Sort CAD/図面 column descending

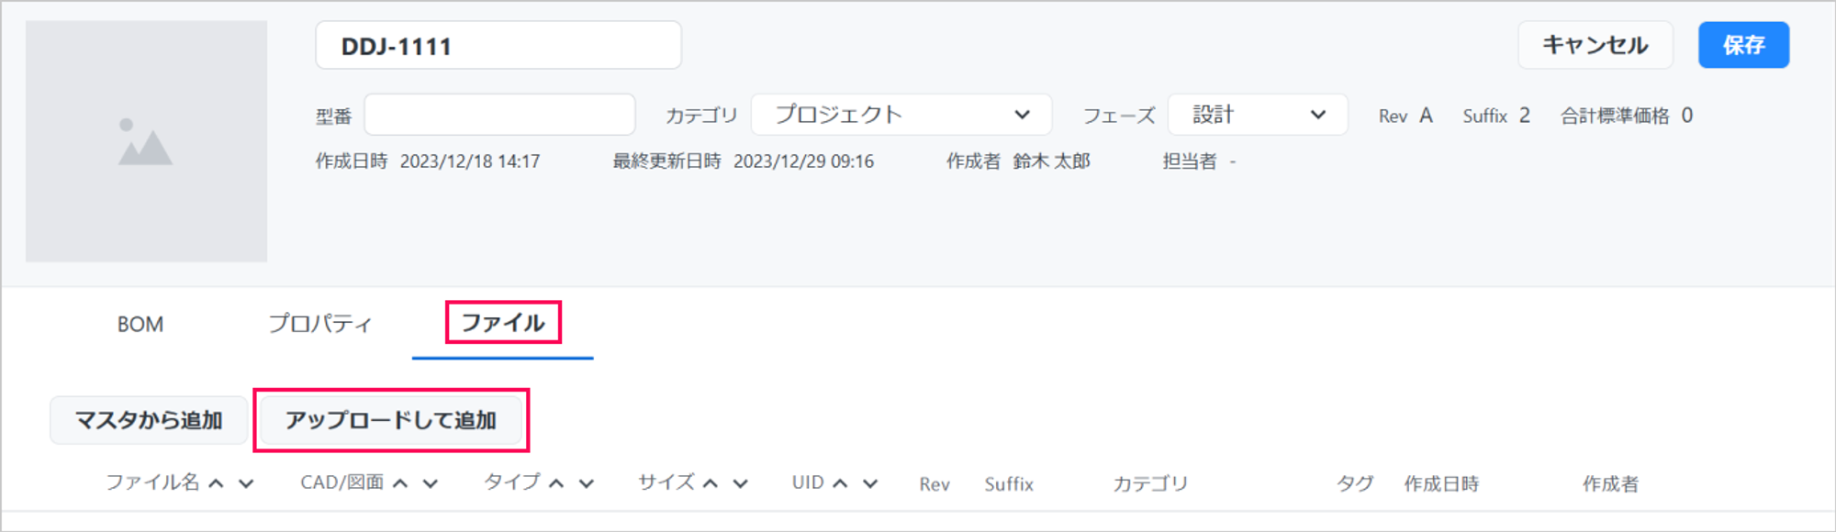click(x=431, y=483)
